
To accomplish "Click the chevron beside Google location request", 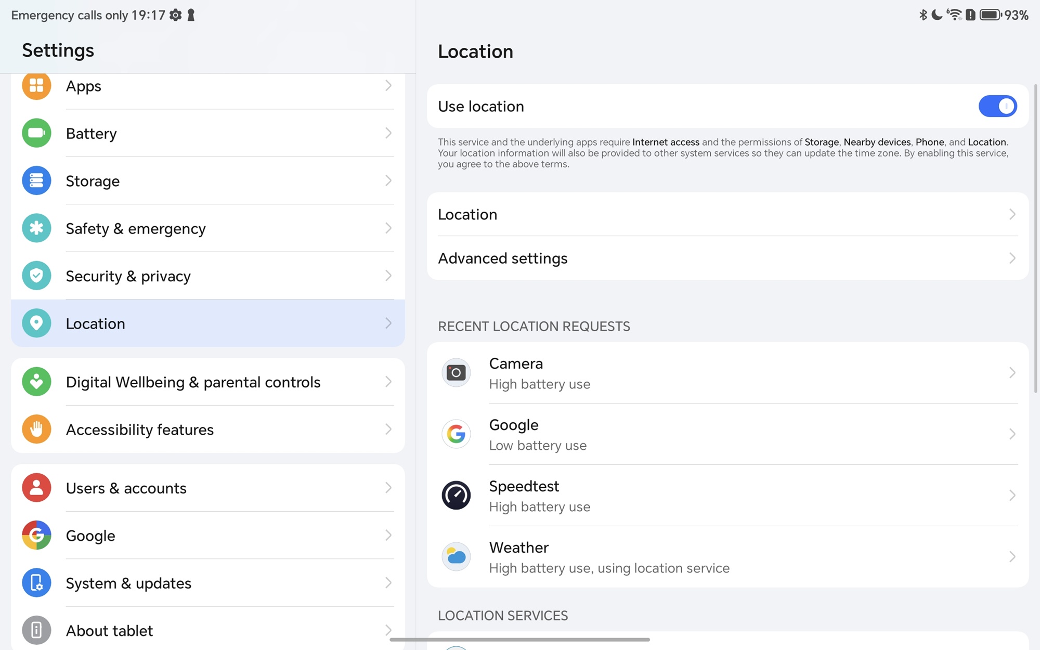I will point(1011,434).
